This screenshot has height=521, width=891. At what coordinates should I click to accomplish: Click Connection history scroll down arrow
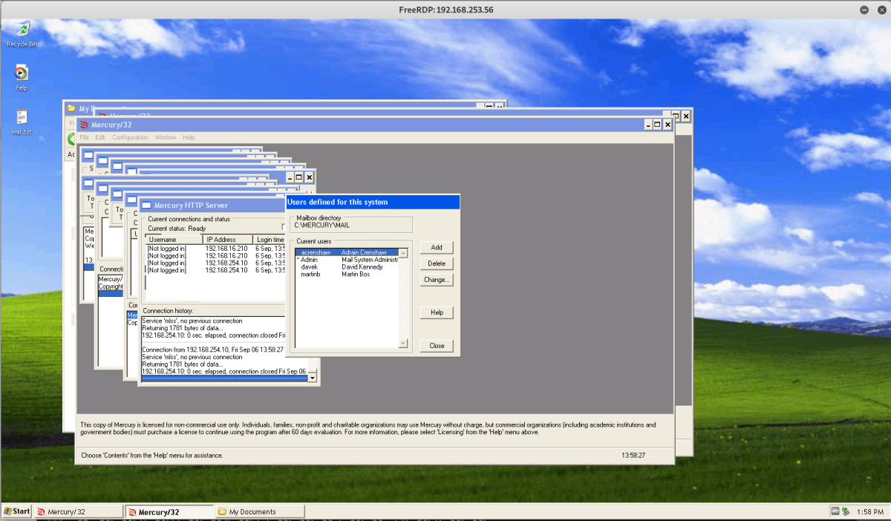click(313, 378)
